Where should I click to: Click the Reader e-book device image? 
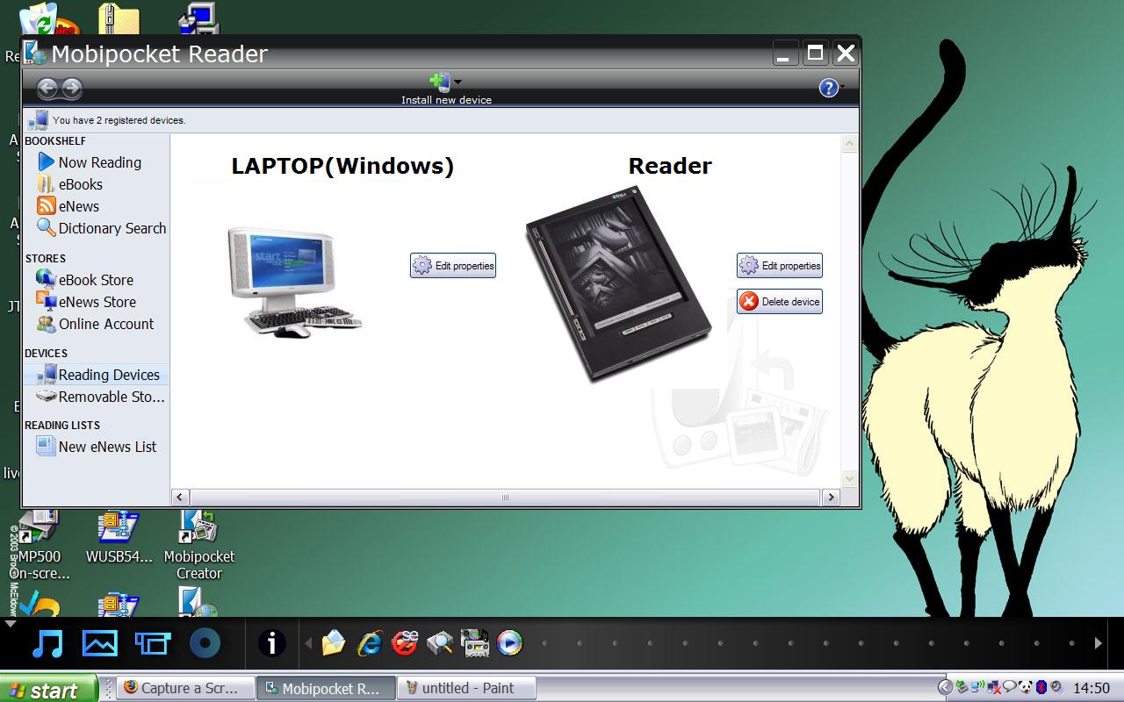click(x=618, y=283)
